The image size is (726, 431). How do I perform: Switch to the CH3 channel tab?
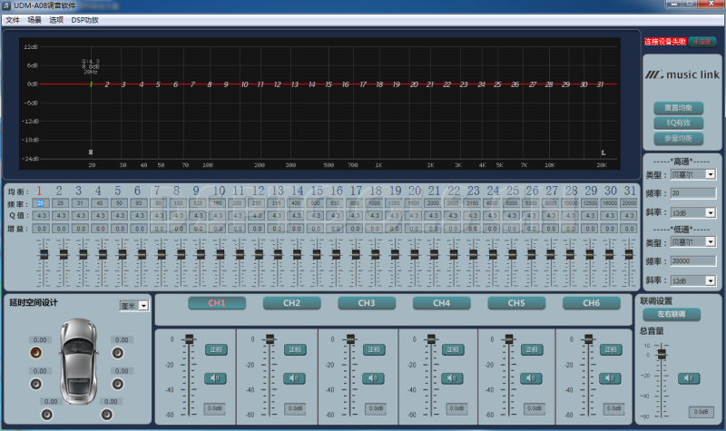click(x=367, y=303)
